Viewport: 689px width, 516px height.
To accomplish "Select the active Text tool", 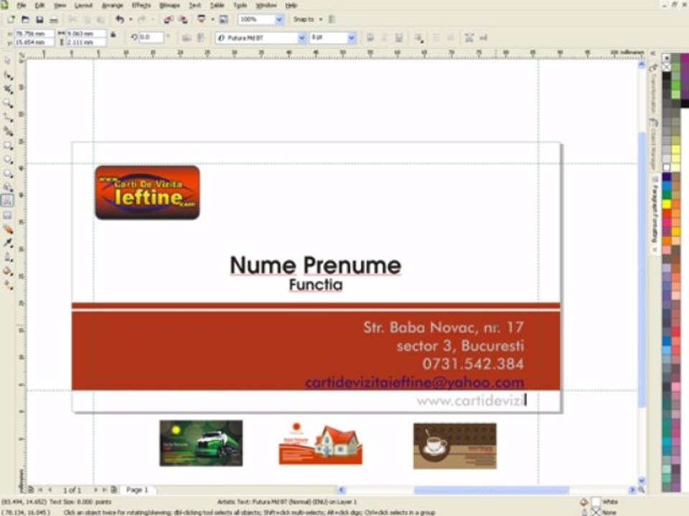I will point(7,201).
